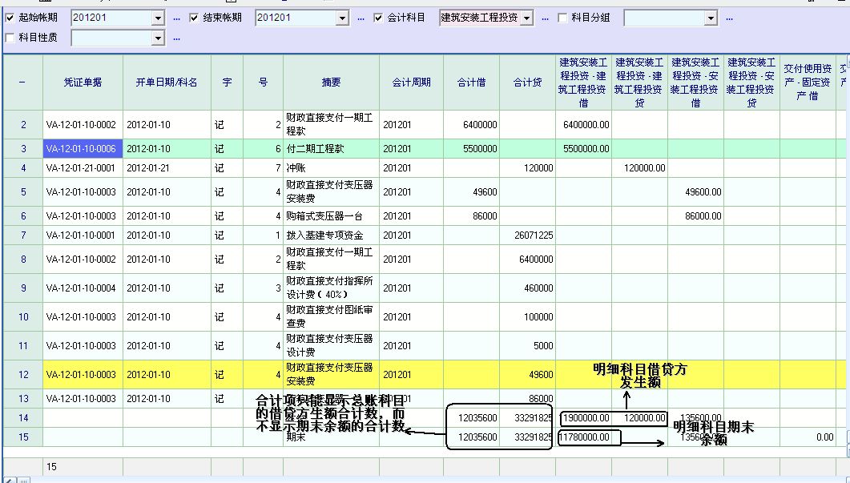This screenshot has height=483, width=850.
Task: Select the 合计借 column header
Action: click(x=471, y=82)
